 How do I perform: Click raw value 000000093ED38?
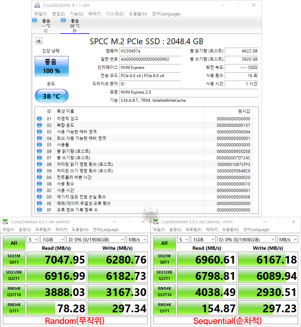click(233, 151)
